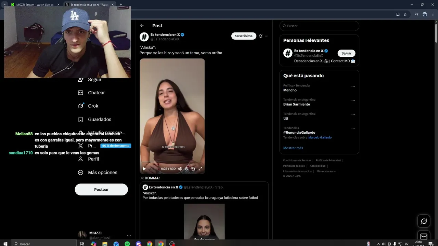Click the quoted post video thumbnail
The height and width of the screenshot is (246, 438).
click(204, 221)
